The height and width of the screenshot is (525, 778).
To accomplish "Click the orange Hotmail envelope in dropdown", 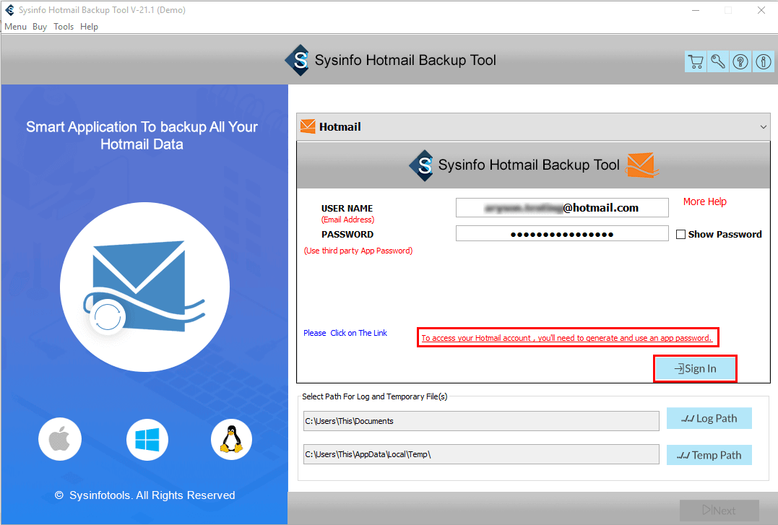I will pos(308,126).
